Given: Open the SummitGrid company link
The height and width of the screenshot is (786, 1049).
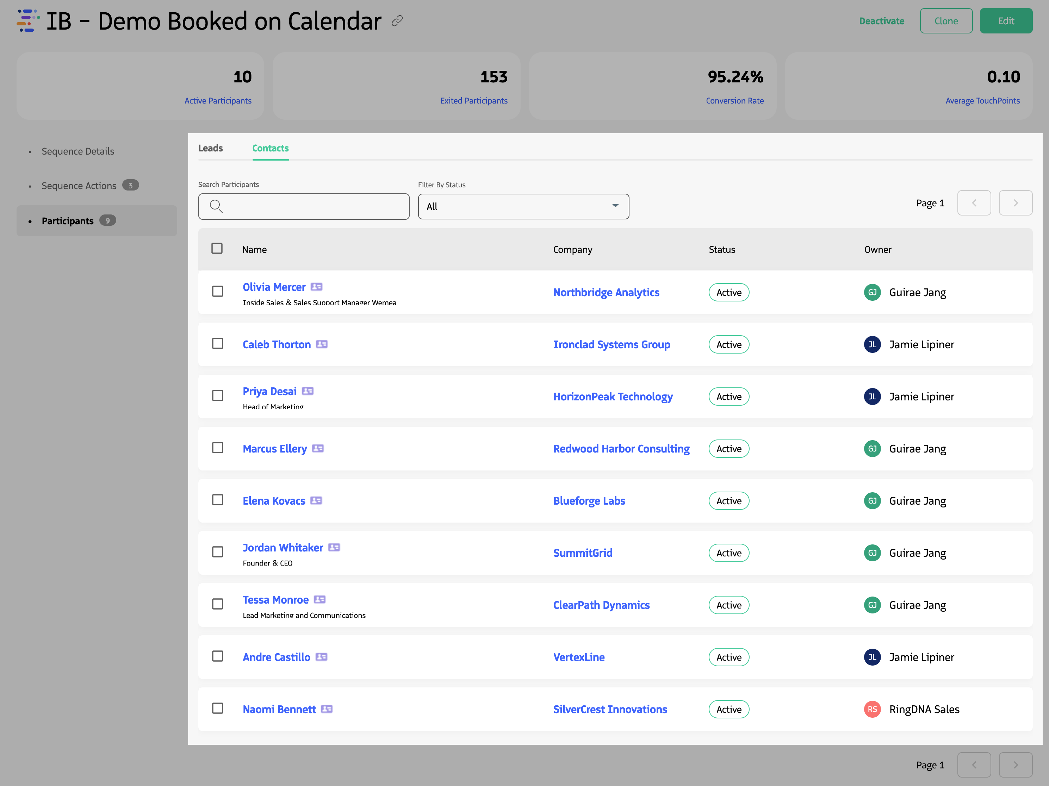Looking at the screenshot, I should pyautogui.click(x=583, y=552).
